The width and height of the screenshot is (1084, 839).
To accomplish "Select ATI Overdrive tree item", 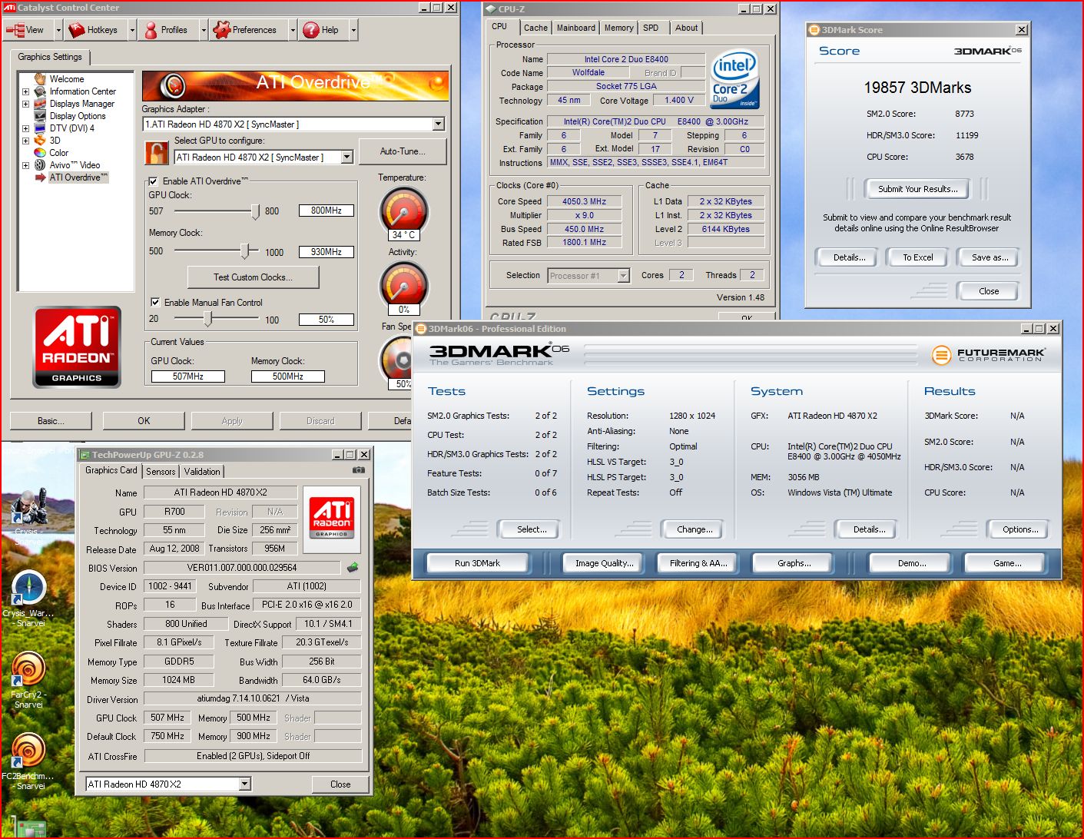I will [78, 177].
